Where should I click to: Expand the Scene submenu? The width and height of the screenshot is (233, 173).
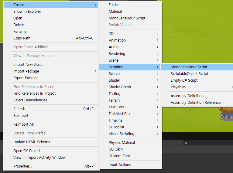point(130,60)
